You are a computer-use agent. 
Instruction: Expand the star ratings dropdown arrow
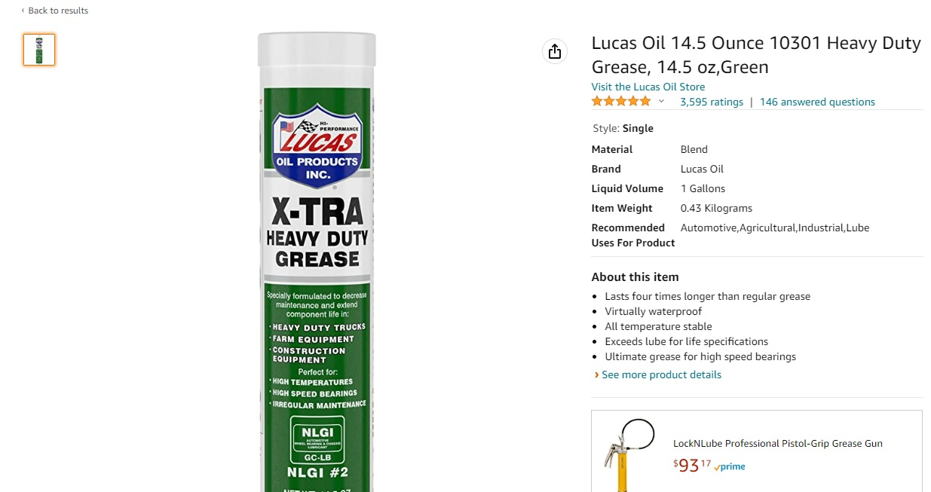click(662, 102)
